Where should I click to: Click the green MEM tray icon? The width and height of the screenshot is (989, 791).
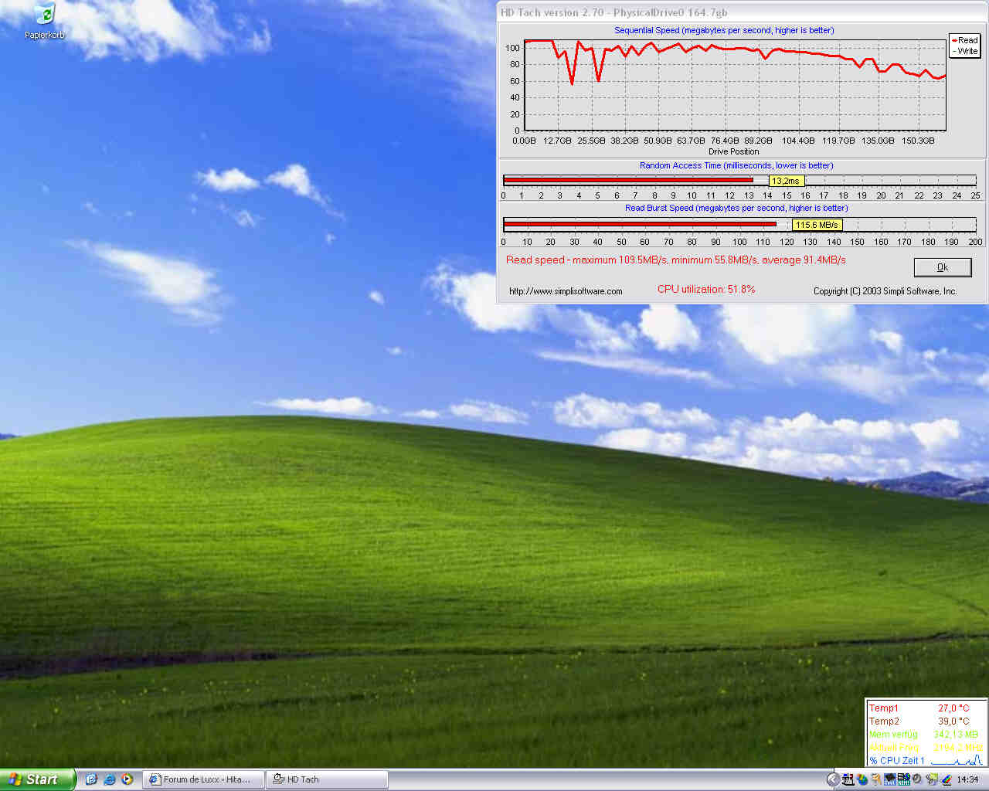tap(903, 779)
